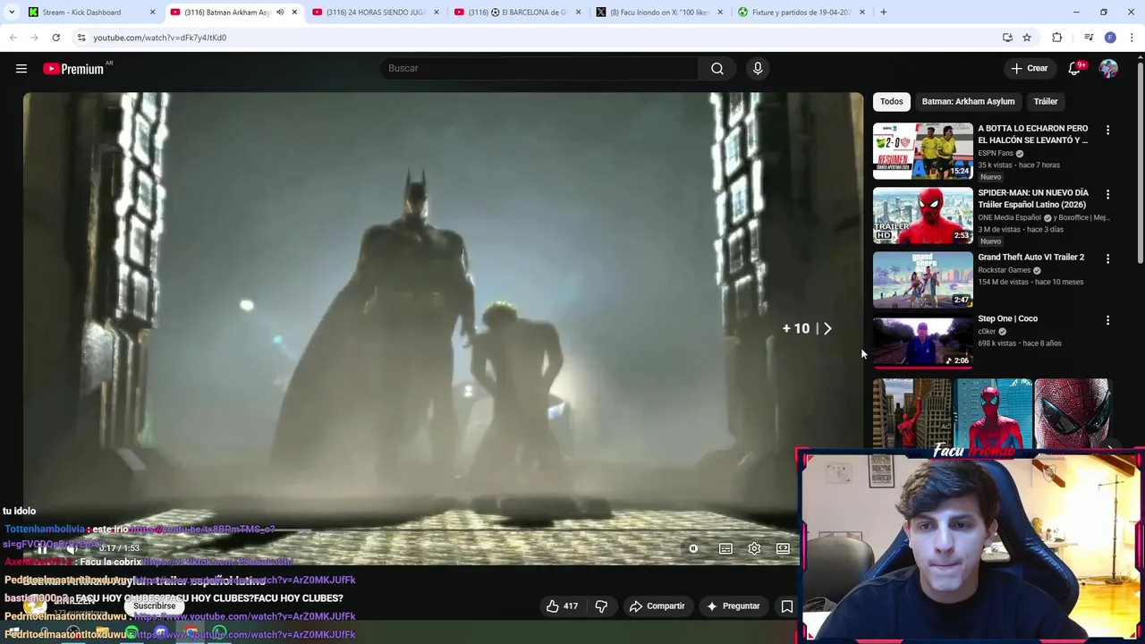1145x644 pixels.
Task: Open the Spider-Man trailer thumbnail
Action: pyautogui.click(x=922, y=216)
